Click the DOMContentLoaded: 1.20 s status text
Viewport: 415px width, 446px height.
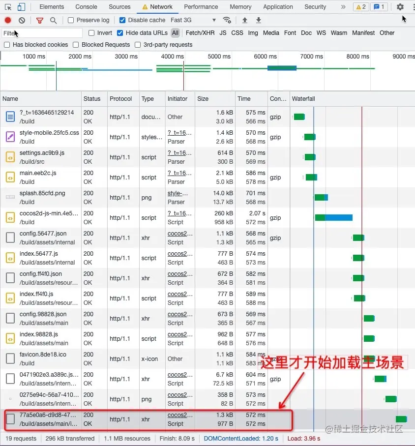point(241,438)
